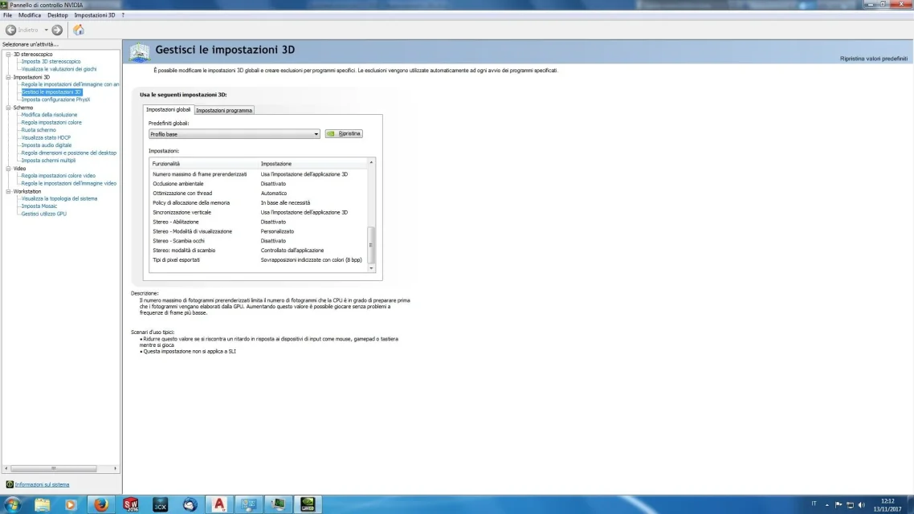The width and height of the screenshot is (914, 514).
Task: Open the 3CX phone app
Action: [x=161, y=504]
